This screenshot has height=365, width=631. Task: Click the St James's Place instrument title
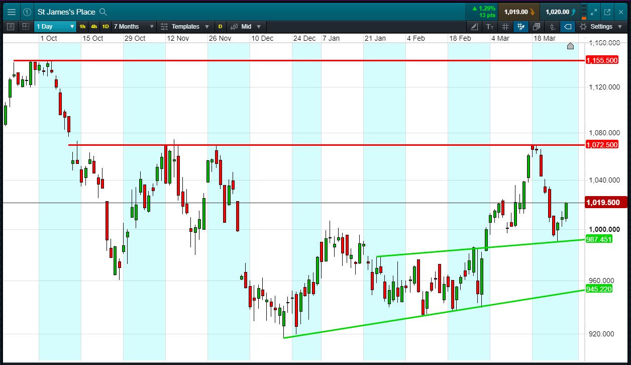click(66, 12)
